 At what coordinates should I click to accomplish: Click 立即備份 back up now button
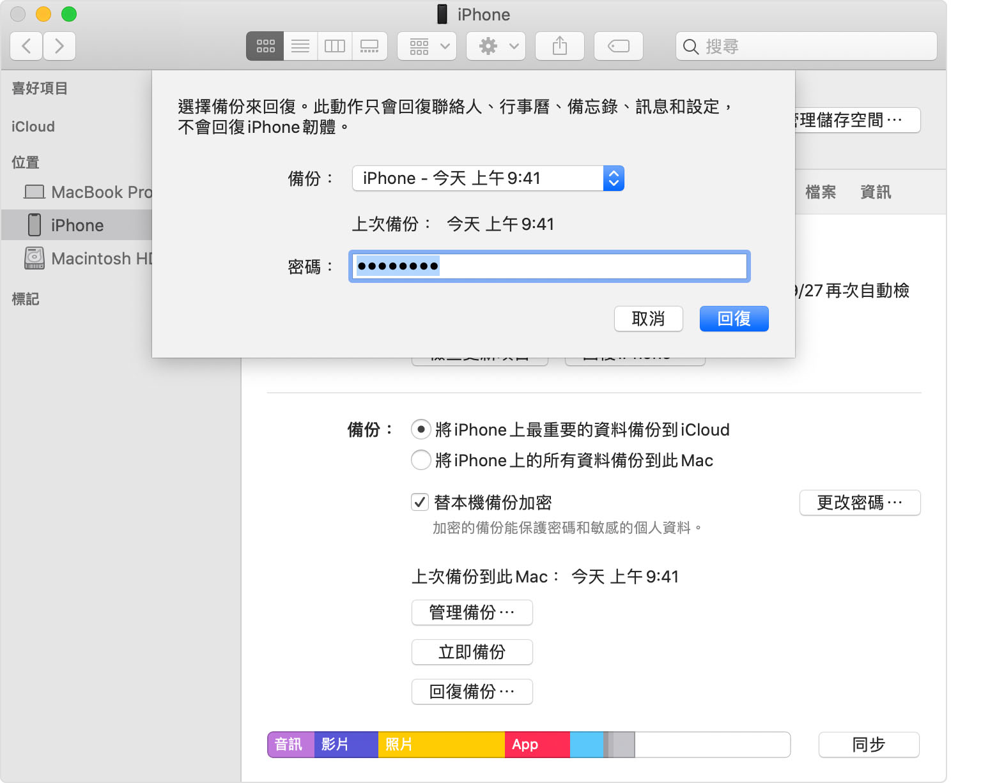click(x=472, y=652)
